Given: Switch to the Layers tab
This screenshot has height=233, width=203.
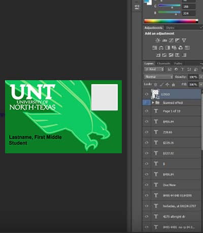Looking at the screenshot, I should 149,63.
